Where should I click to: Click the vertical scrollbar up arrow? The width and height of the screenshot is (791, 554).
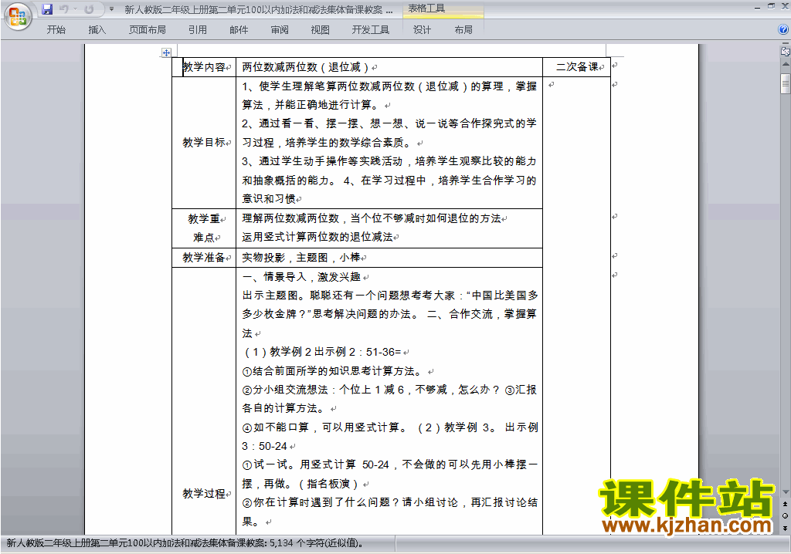point(786,64)
